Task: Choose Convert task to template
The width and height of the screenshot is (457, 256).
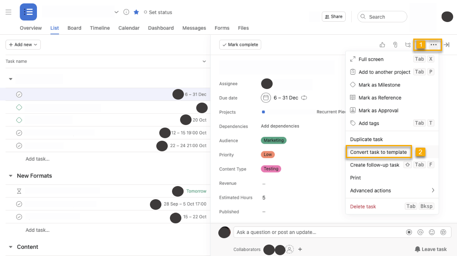Action: (378, 152)
